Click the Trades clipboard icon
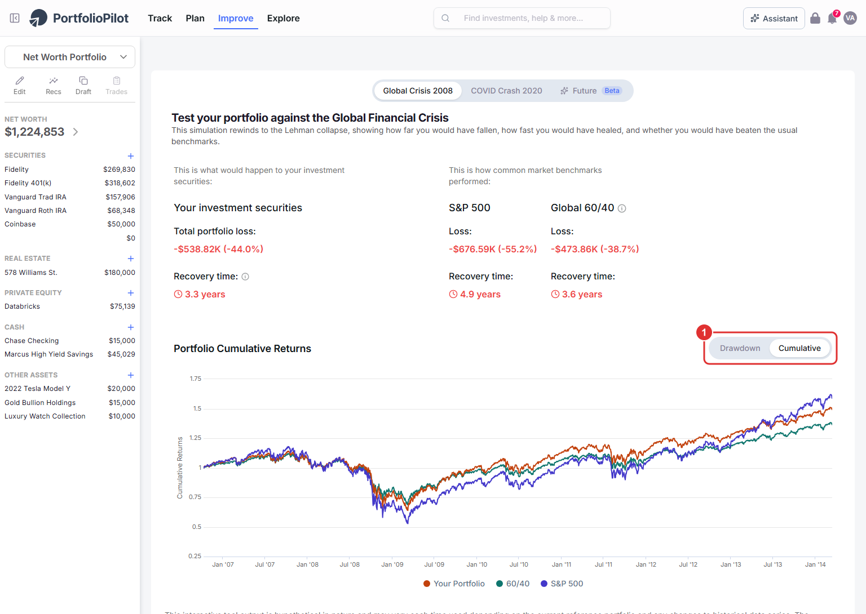This screenshot has height=614, width=866. 117,81
